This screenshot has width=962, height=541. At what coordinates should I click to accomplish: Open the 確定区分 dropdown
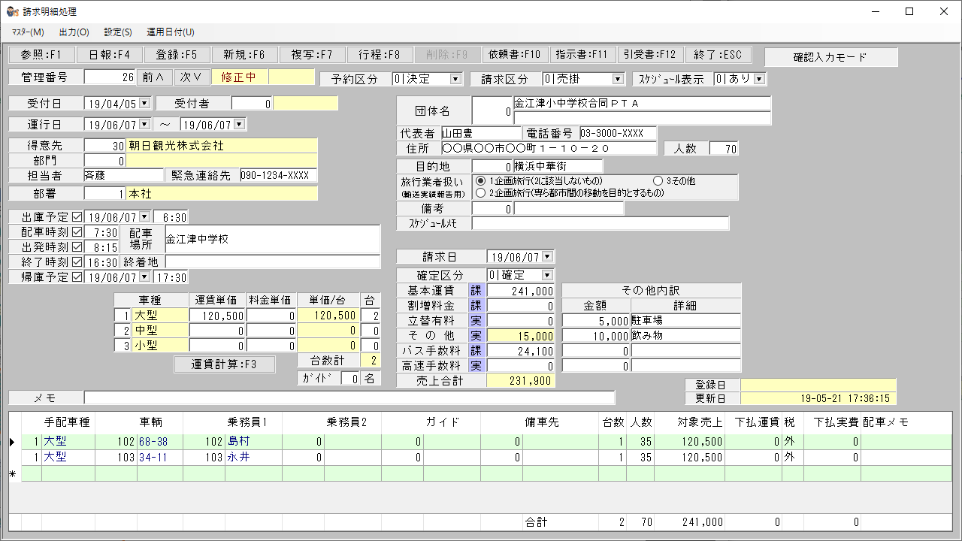(x=546, y=276)
